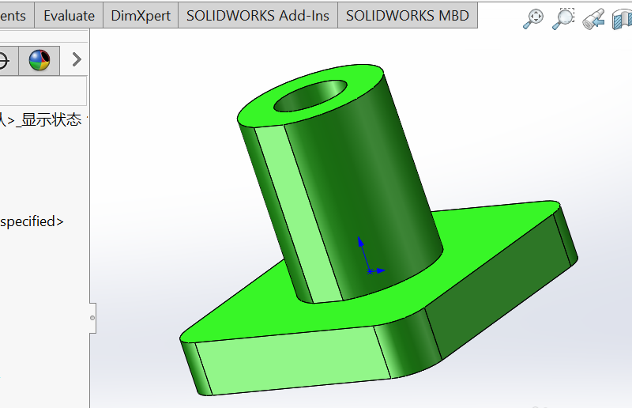Click the Previous View icon
Screen dimensions: 632x408
[593, 19]
